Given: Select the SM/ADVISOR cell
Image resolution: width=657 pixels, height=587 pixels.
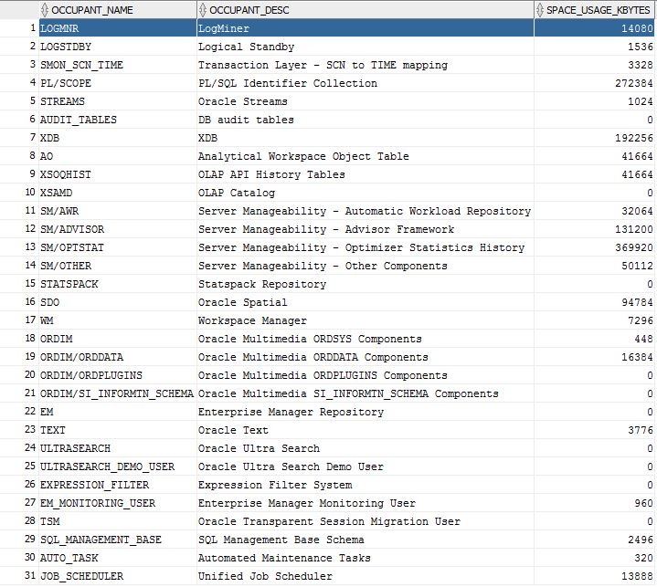Looking at the screenshot, I should pyautogui.click(x=118, y=229).
